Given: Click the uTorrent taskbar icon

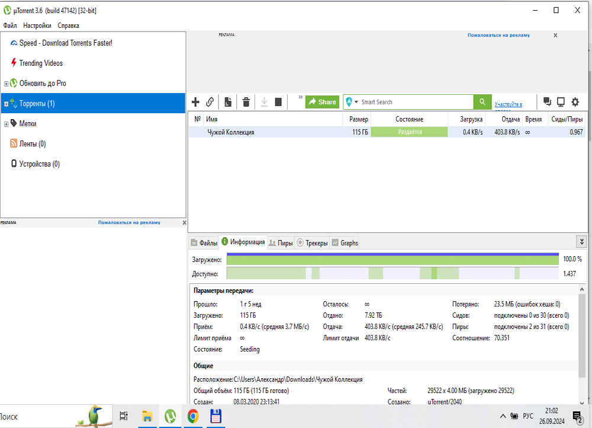Looking at the screenshot, I should [x=170, y=416].
